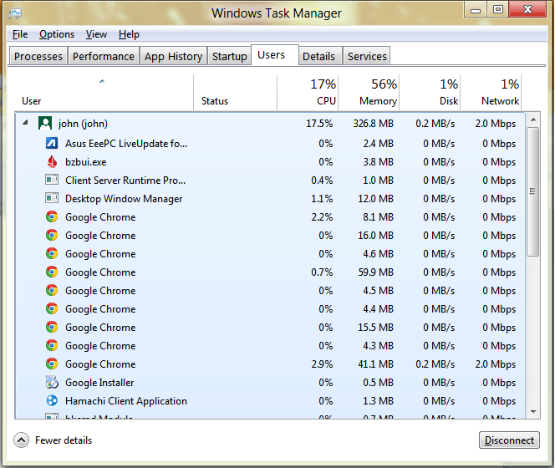Click the Google Installer icon

tap(52, 382)
